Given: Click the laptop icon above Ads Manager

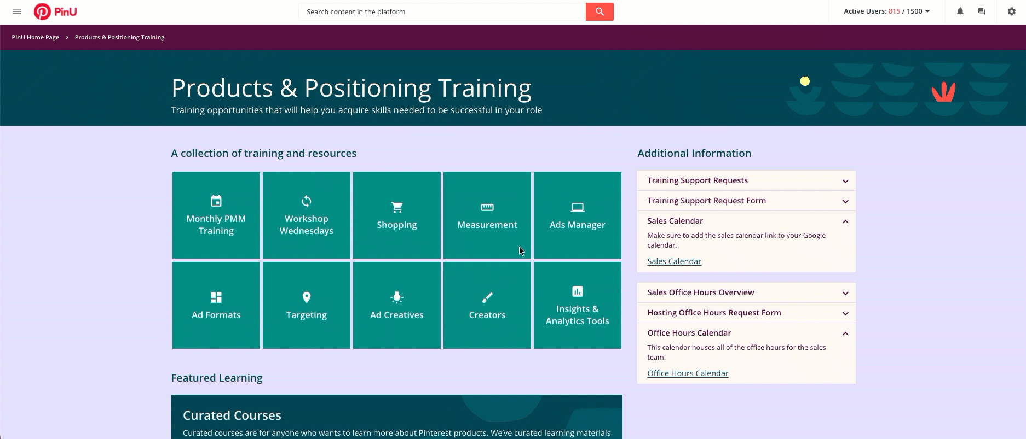Looking at the screenshot, I should click(578, 207).
